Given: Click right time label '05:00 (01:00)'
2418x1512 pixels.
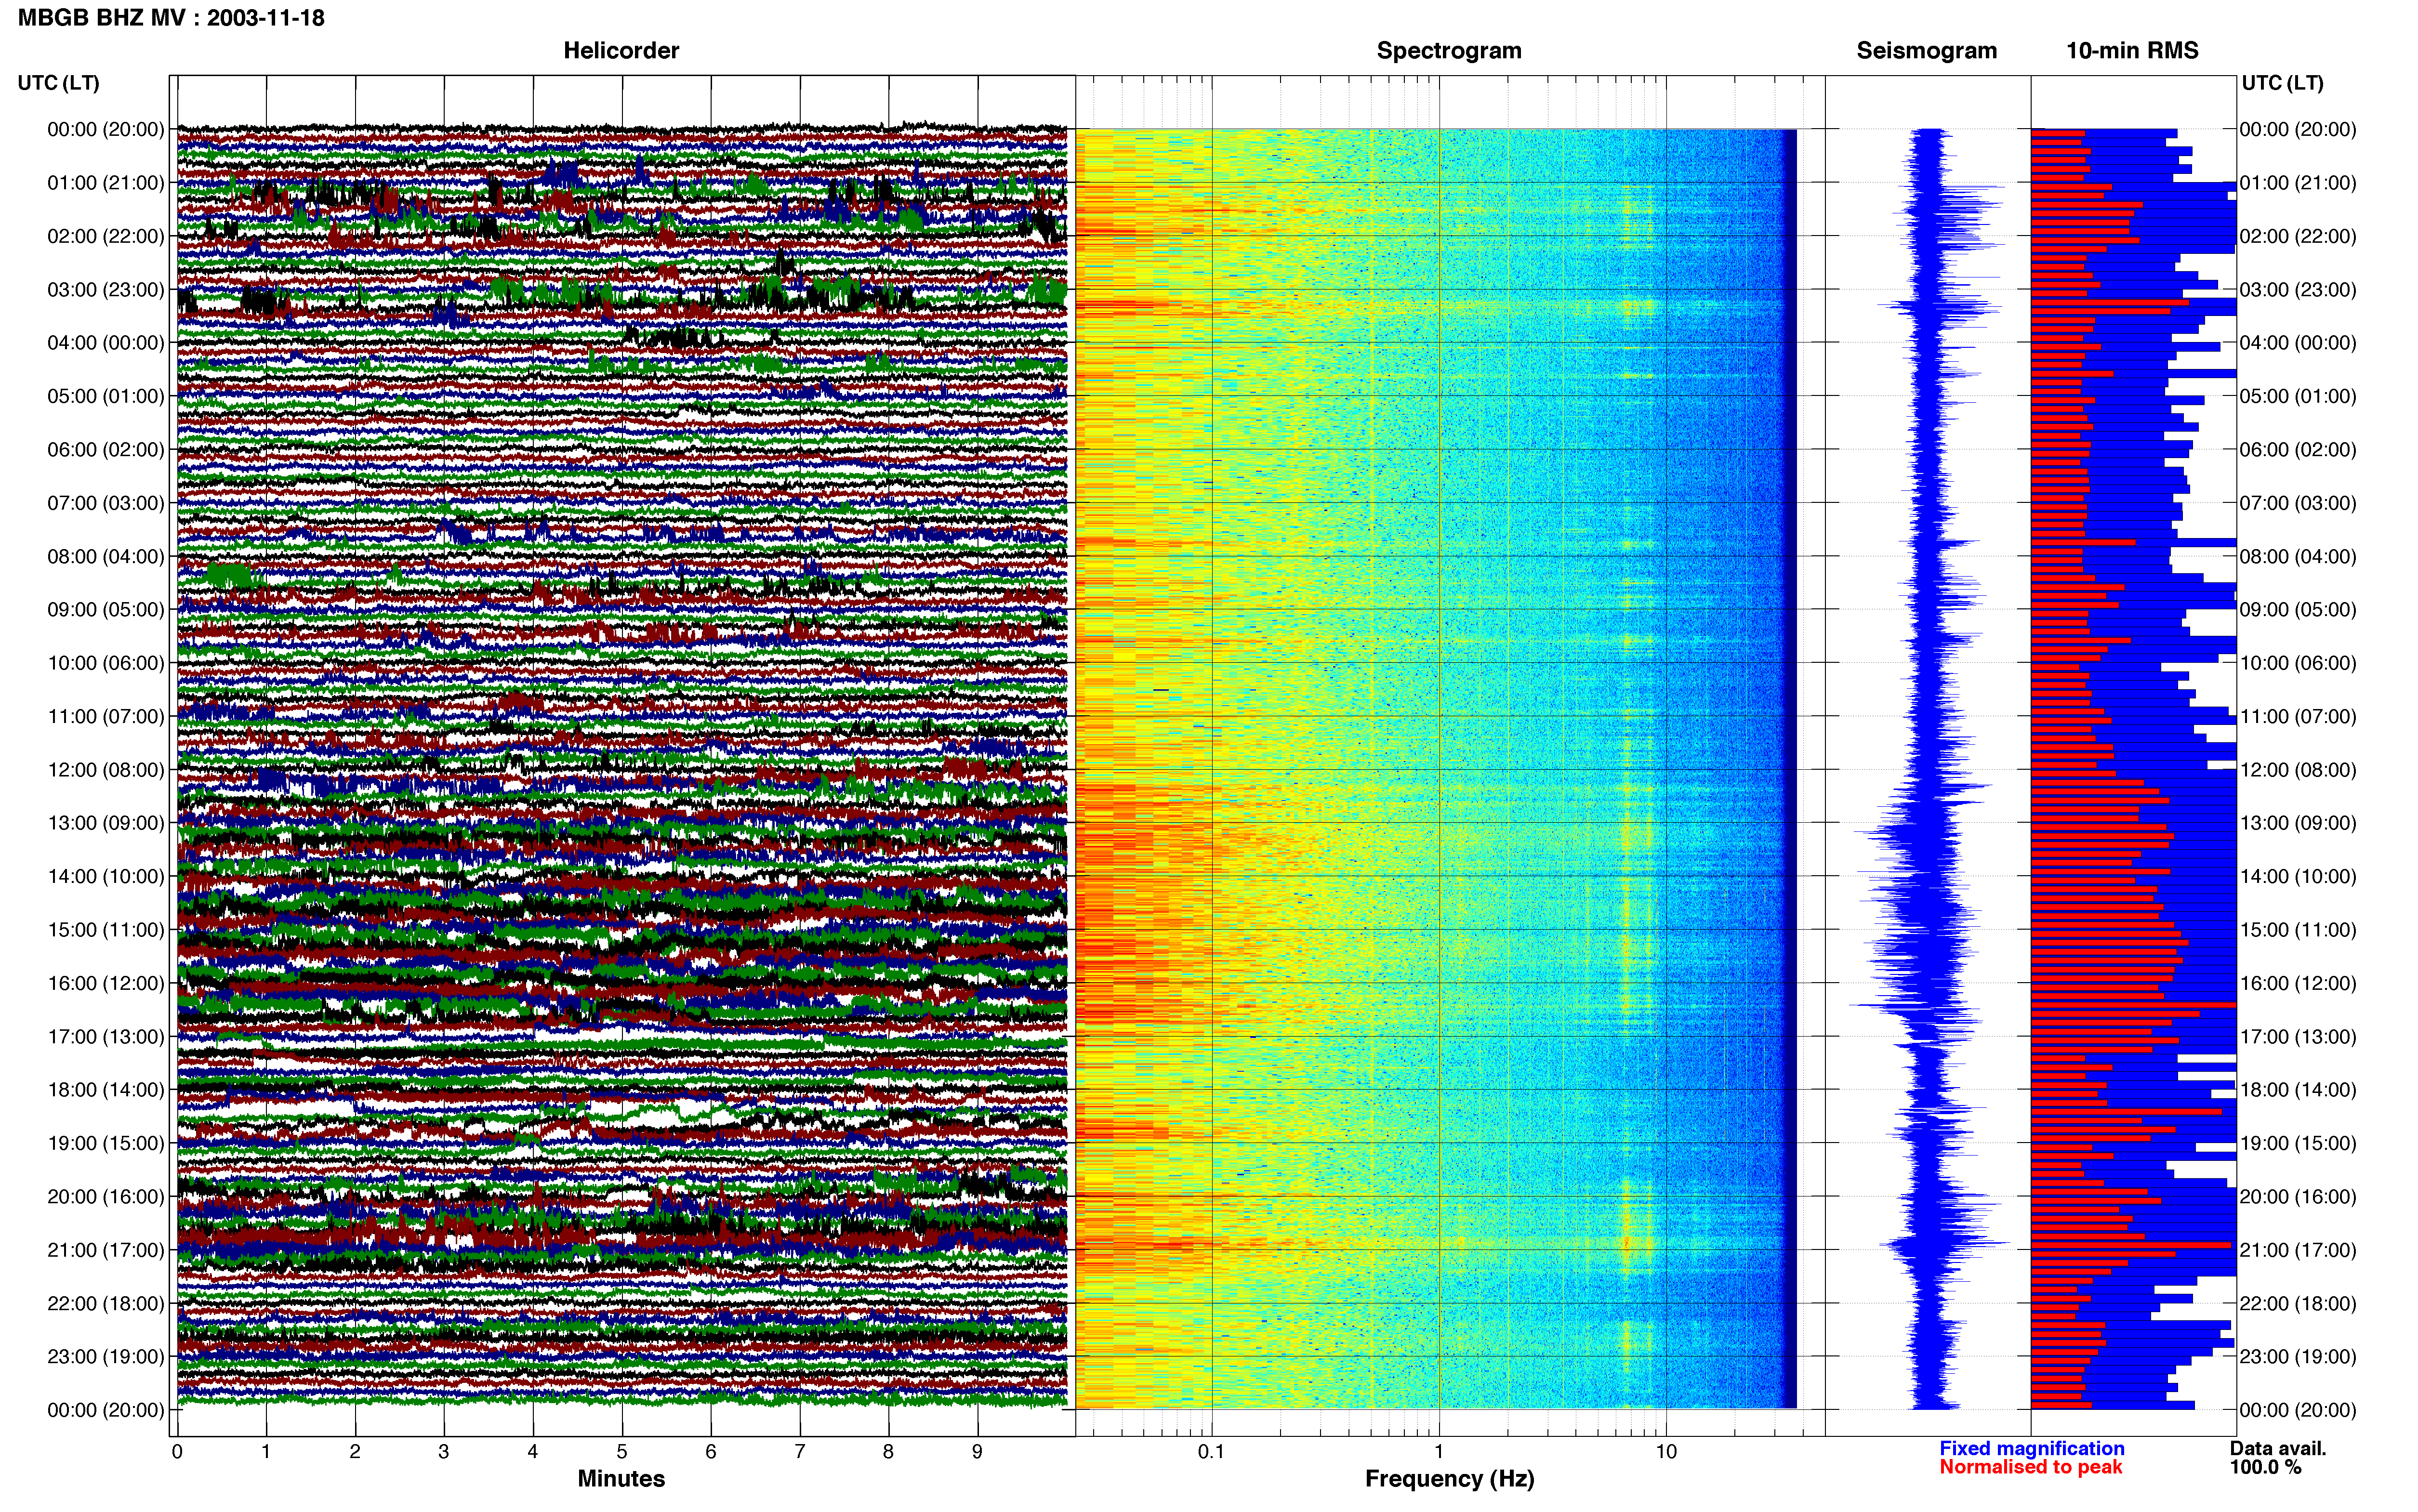Looking at the screenshot, I should tap(2298, 397).
